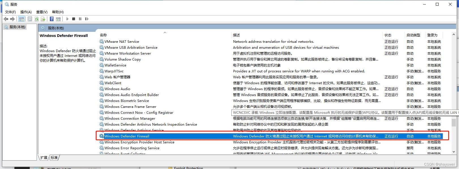Pause the service with the pause icon
The image size is (459, 169).
80,19
